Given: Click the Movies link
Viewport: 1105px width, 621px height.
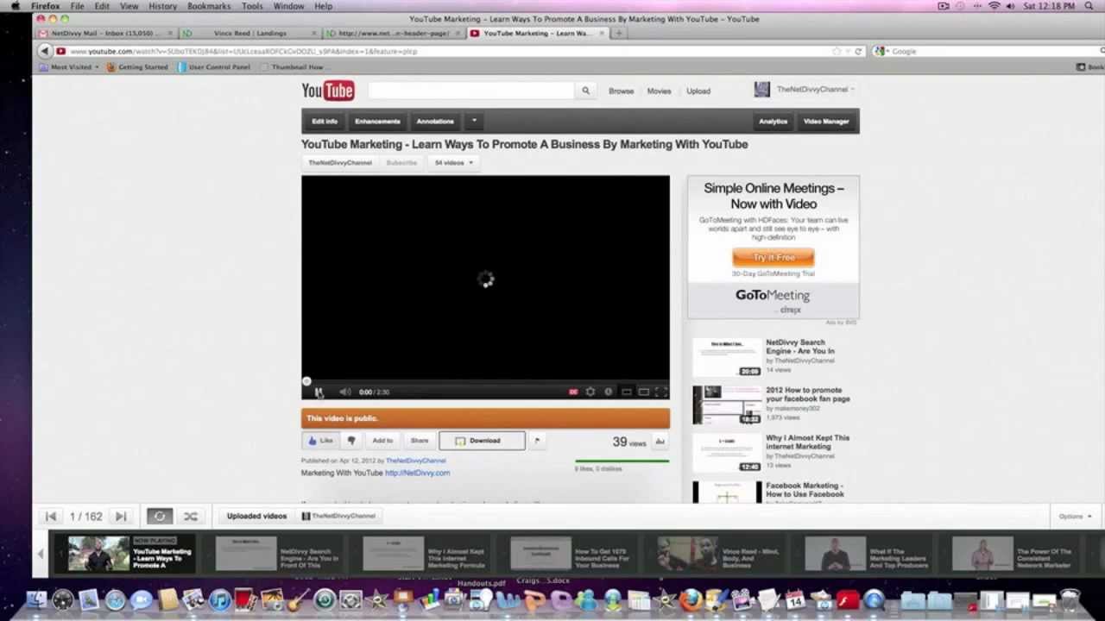Looking at the screenshot, I should click(x=659, y=91).
